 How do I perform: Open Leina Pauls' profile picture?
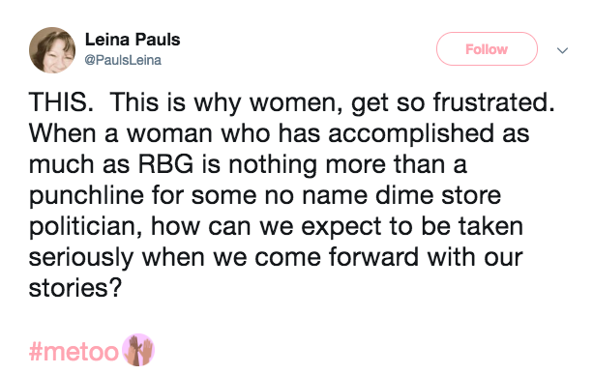click(x=52, y=50)
